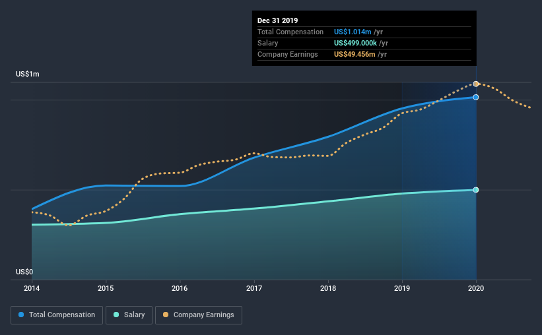Select the 2014 x-axis label
542x335 pixels.
32,288
